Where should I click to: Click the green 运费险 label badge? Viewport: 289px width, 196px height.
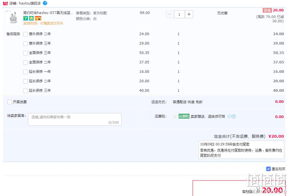coord(184,116)
